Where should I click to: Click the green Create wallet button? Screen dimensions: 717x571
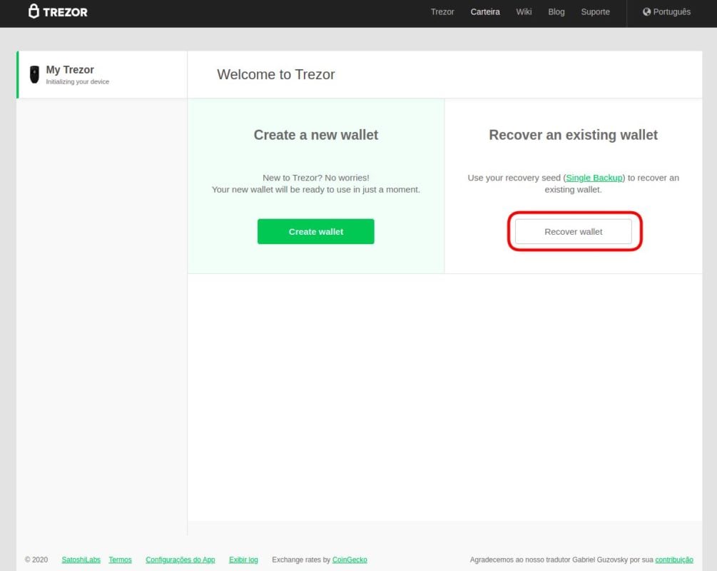[316, 231]
